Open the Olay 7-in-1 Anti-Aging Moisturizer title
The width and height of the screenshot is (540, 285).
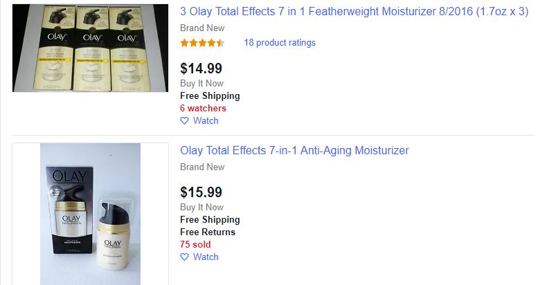[x=294, y=150]
